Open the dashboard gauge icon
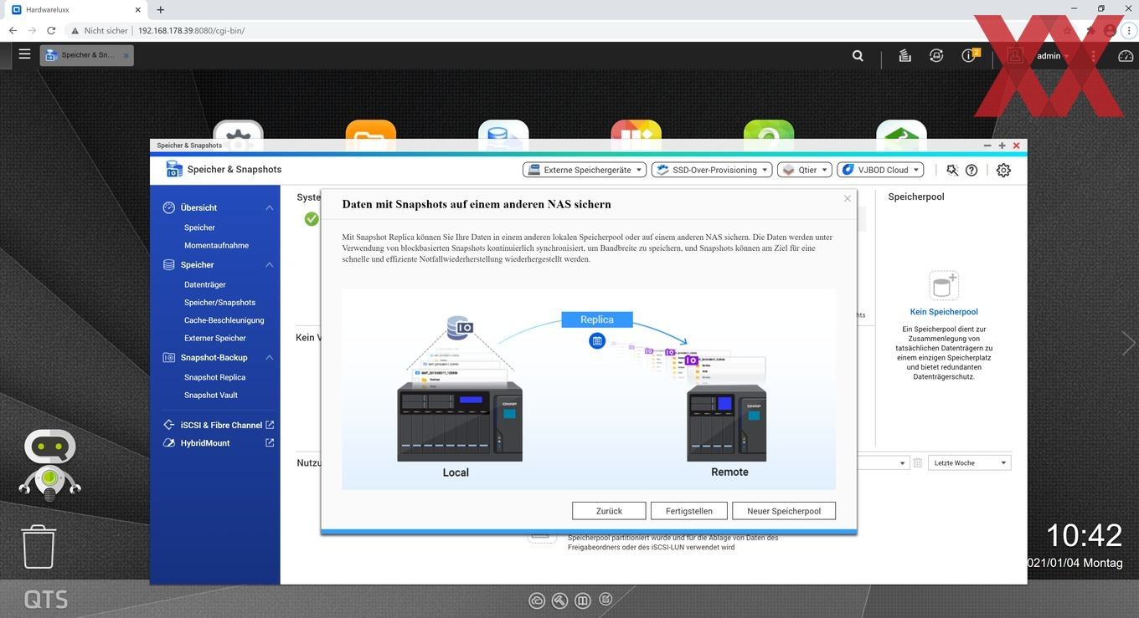This screenshot has width=1139, height=618. pos(1126,56)
